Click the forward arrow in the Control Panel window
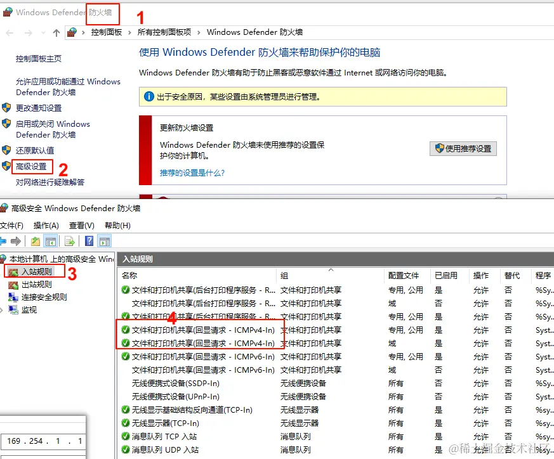Viewport: 554px width, 459px height. (29, 33)
